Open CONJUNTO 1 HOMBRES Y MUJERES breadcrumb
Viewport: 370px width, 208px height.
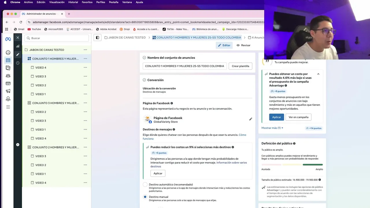point(197,38)
